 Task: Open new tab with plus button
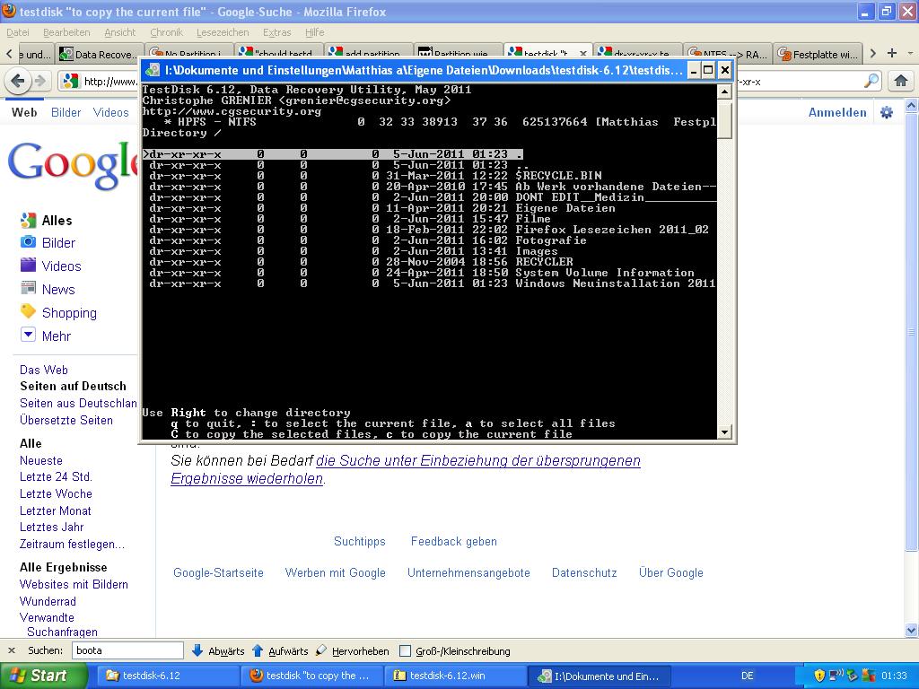tap(892, 53)
